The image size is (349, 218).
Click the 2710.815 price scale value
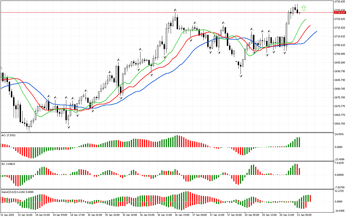click(340, 37)
